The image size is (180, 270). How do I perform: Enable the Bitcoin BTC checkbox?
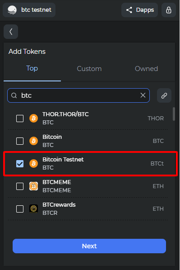pyautogui.click(x=20, y=141)
